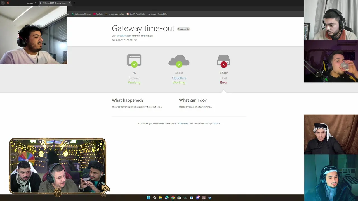Image resolution: width=358 pixels, height=201 pixels.
Task: Click the webcam of man in keffiyeh
Action: point(331,134)
